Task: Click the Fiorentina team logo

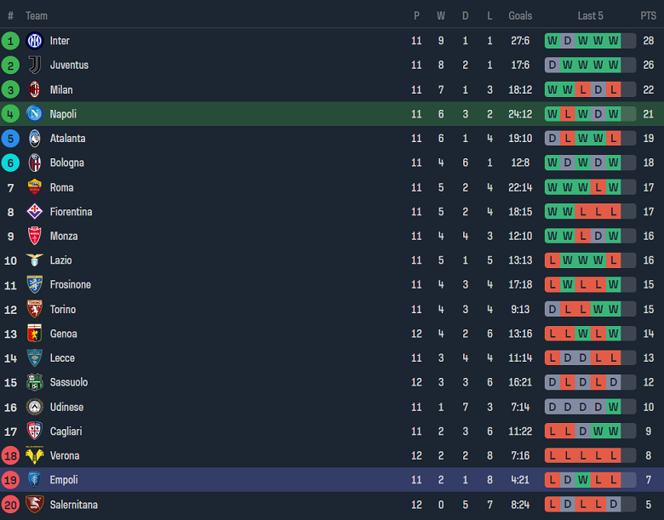Action: (35, 212)
